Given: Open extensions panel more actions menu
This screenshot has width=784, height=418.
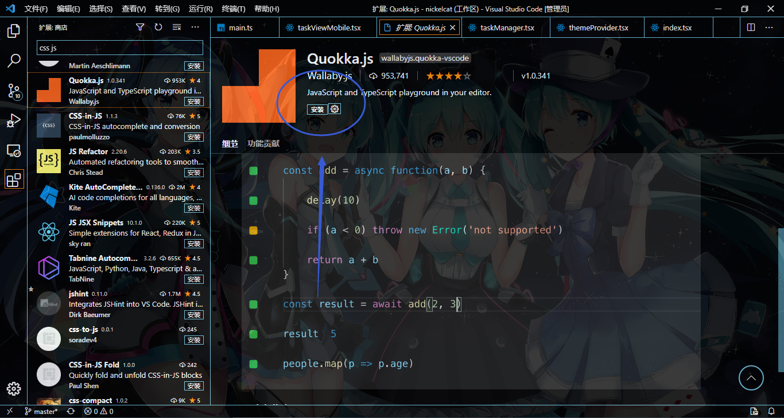Looking at the screenshot, I should (x=195, y=27).
